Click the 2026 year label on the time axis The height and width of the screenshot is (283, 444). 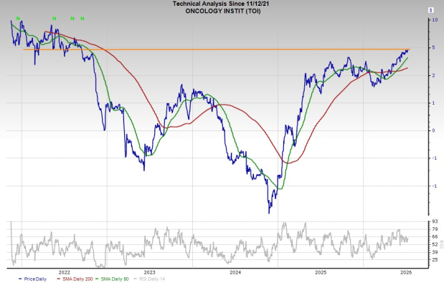tap(406, 272)
